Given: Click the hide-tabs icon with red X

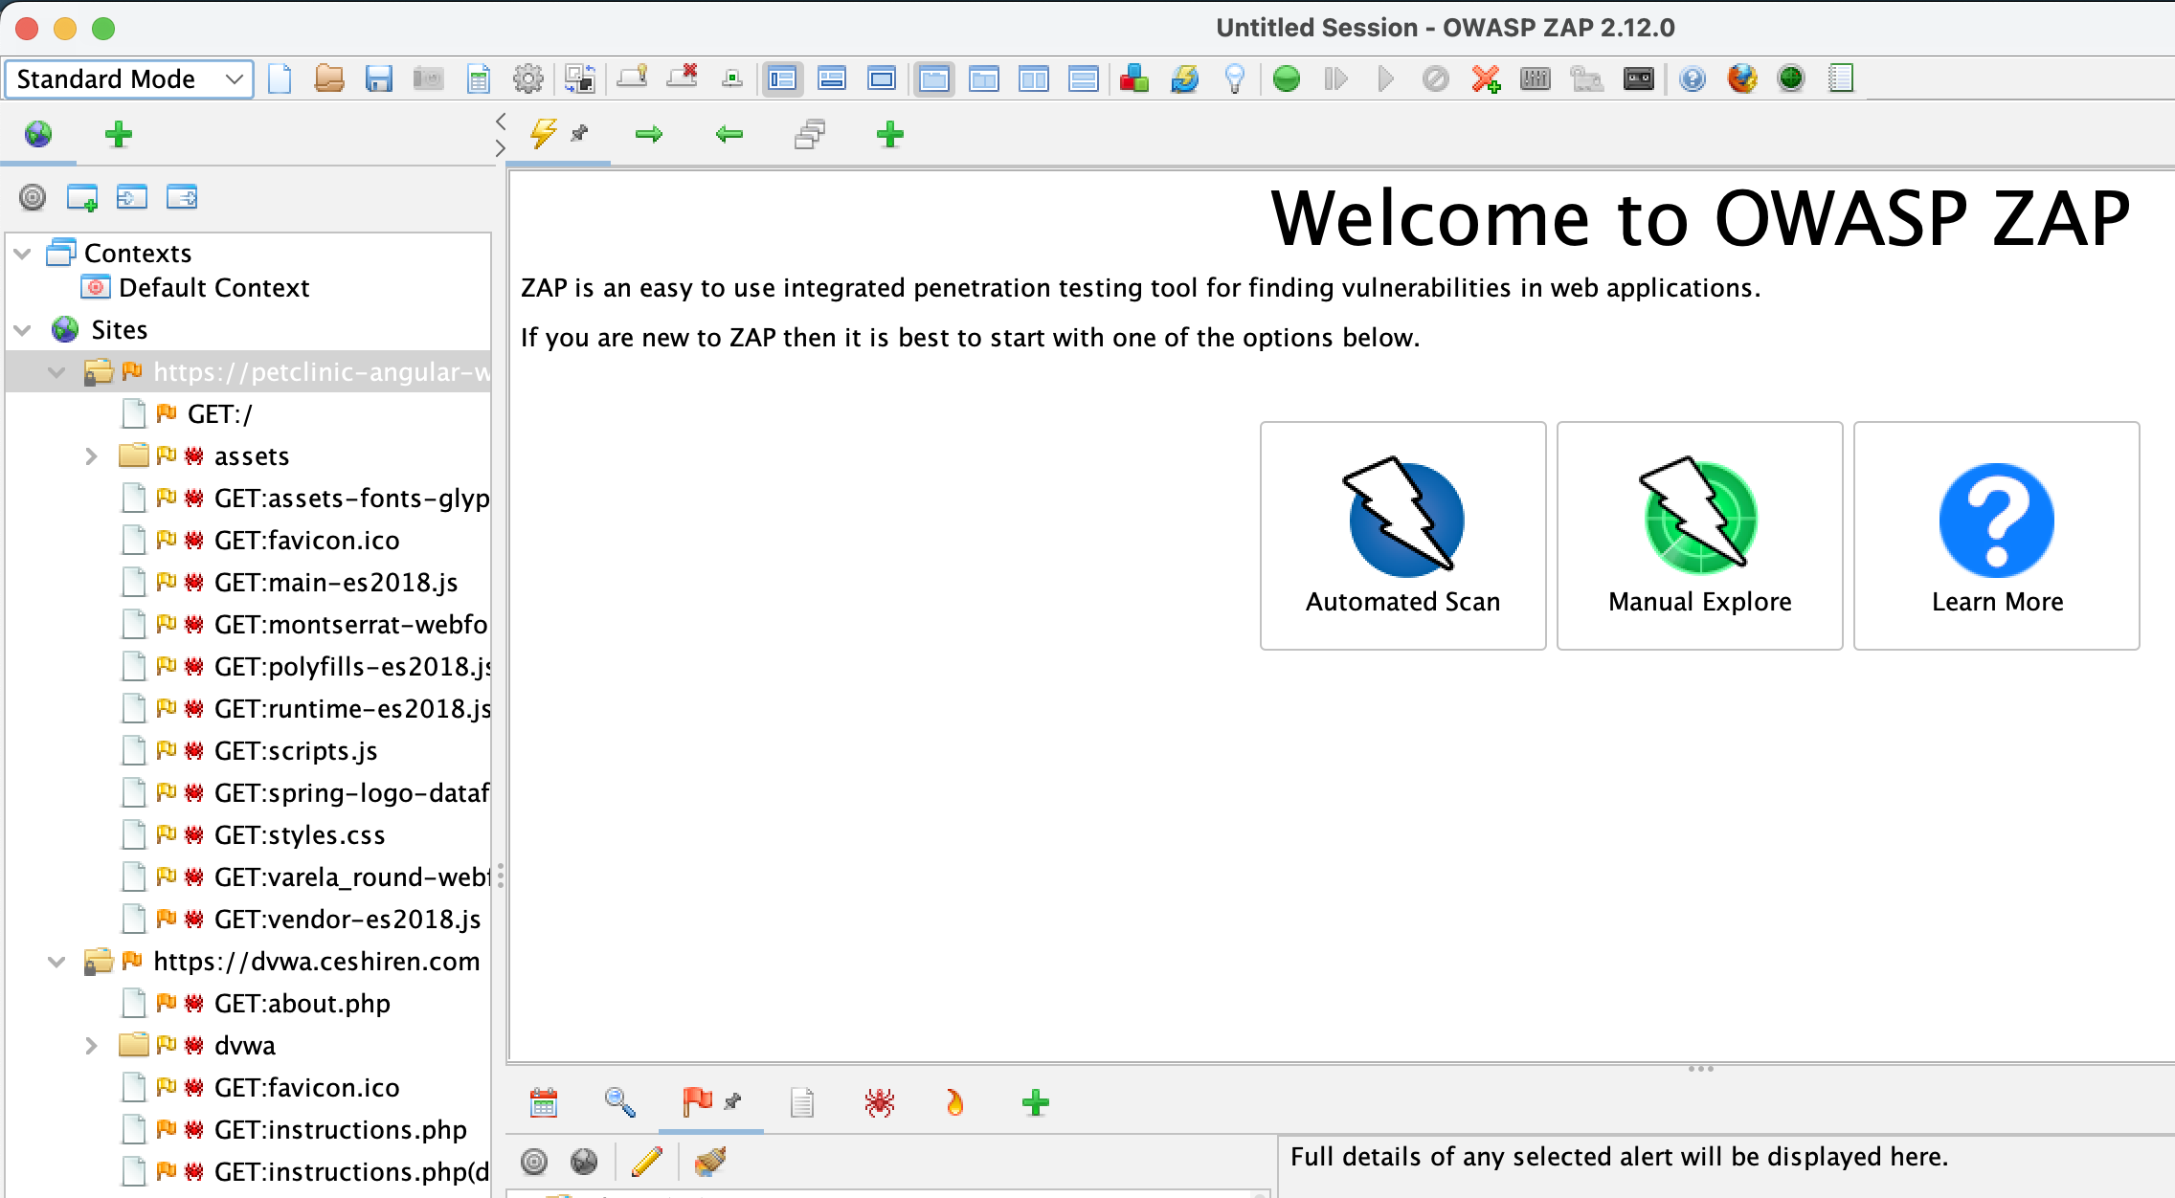Looking at the screenshot, I should coord(682,78).
